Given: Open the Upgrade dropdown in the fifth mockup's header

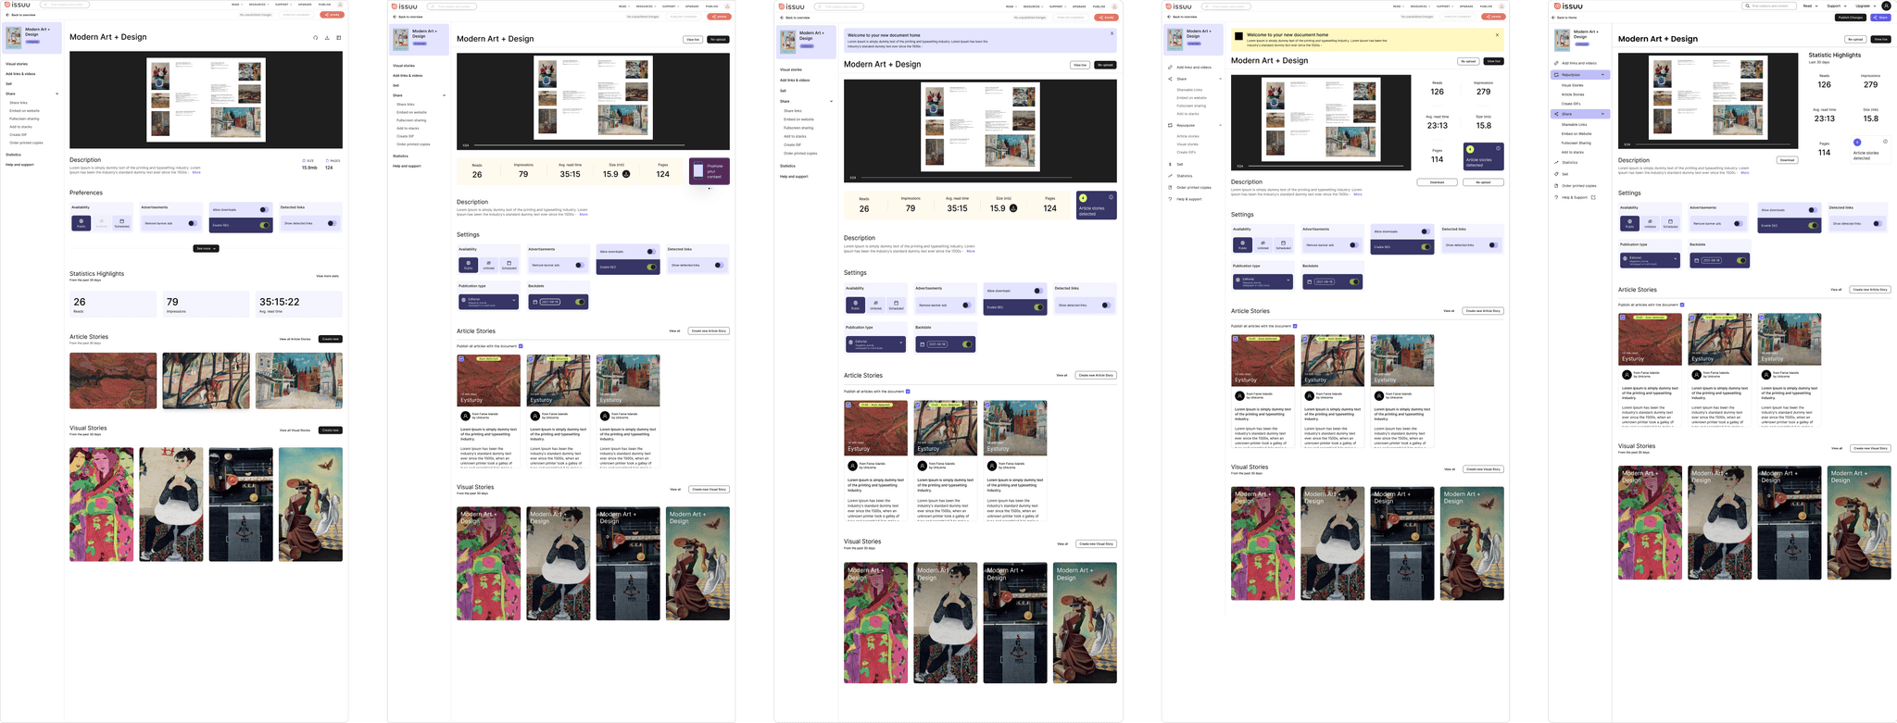Looking at the screenshot, I should point(1865,6).
